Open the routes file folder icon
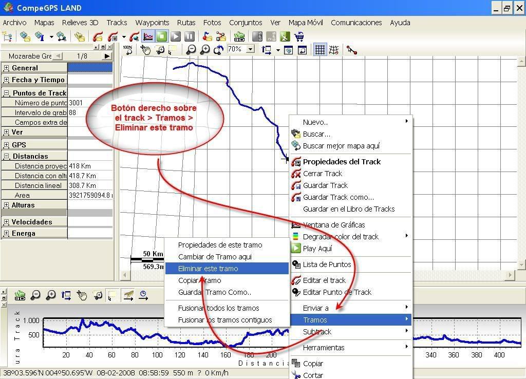This screenshot has height=379, width=526. pyautogui.click(x=221, y=36)
